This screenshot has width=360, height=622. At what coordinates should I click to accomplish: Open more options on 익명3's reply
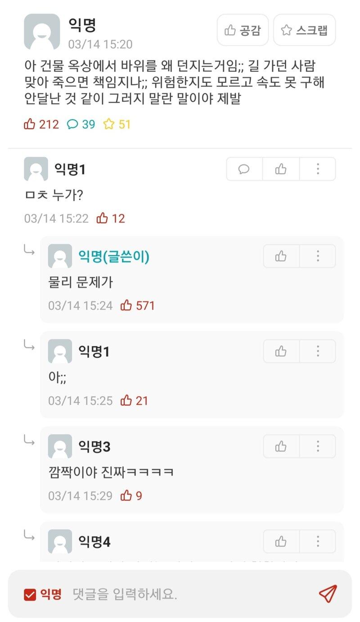pos(318,446)
